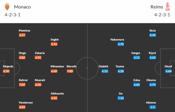Viewport: 175px width, 112px height.
Task: Click Diakité's 6.52 rating badge
Action: 105,71
